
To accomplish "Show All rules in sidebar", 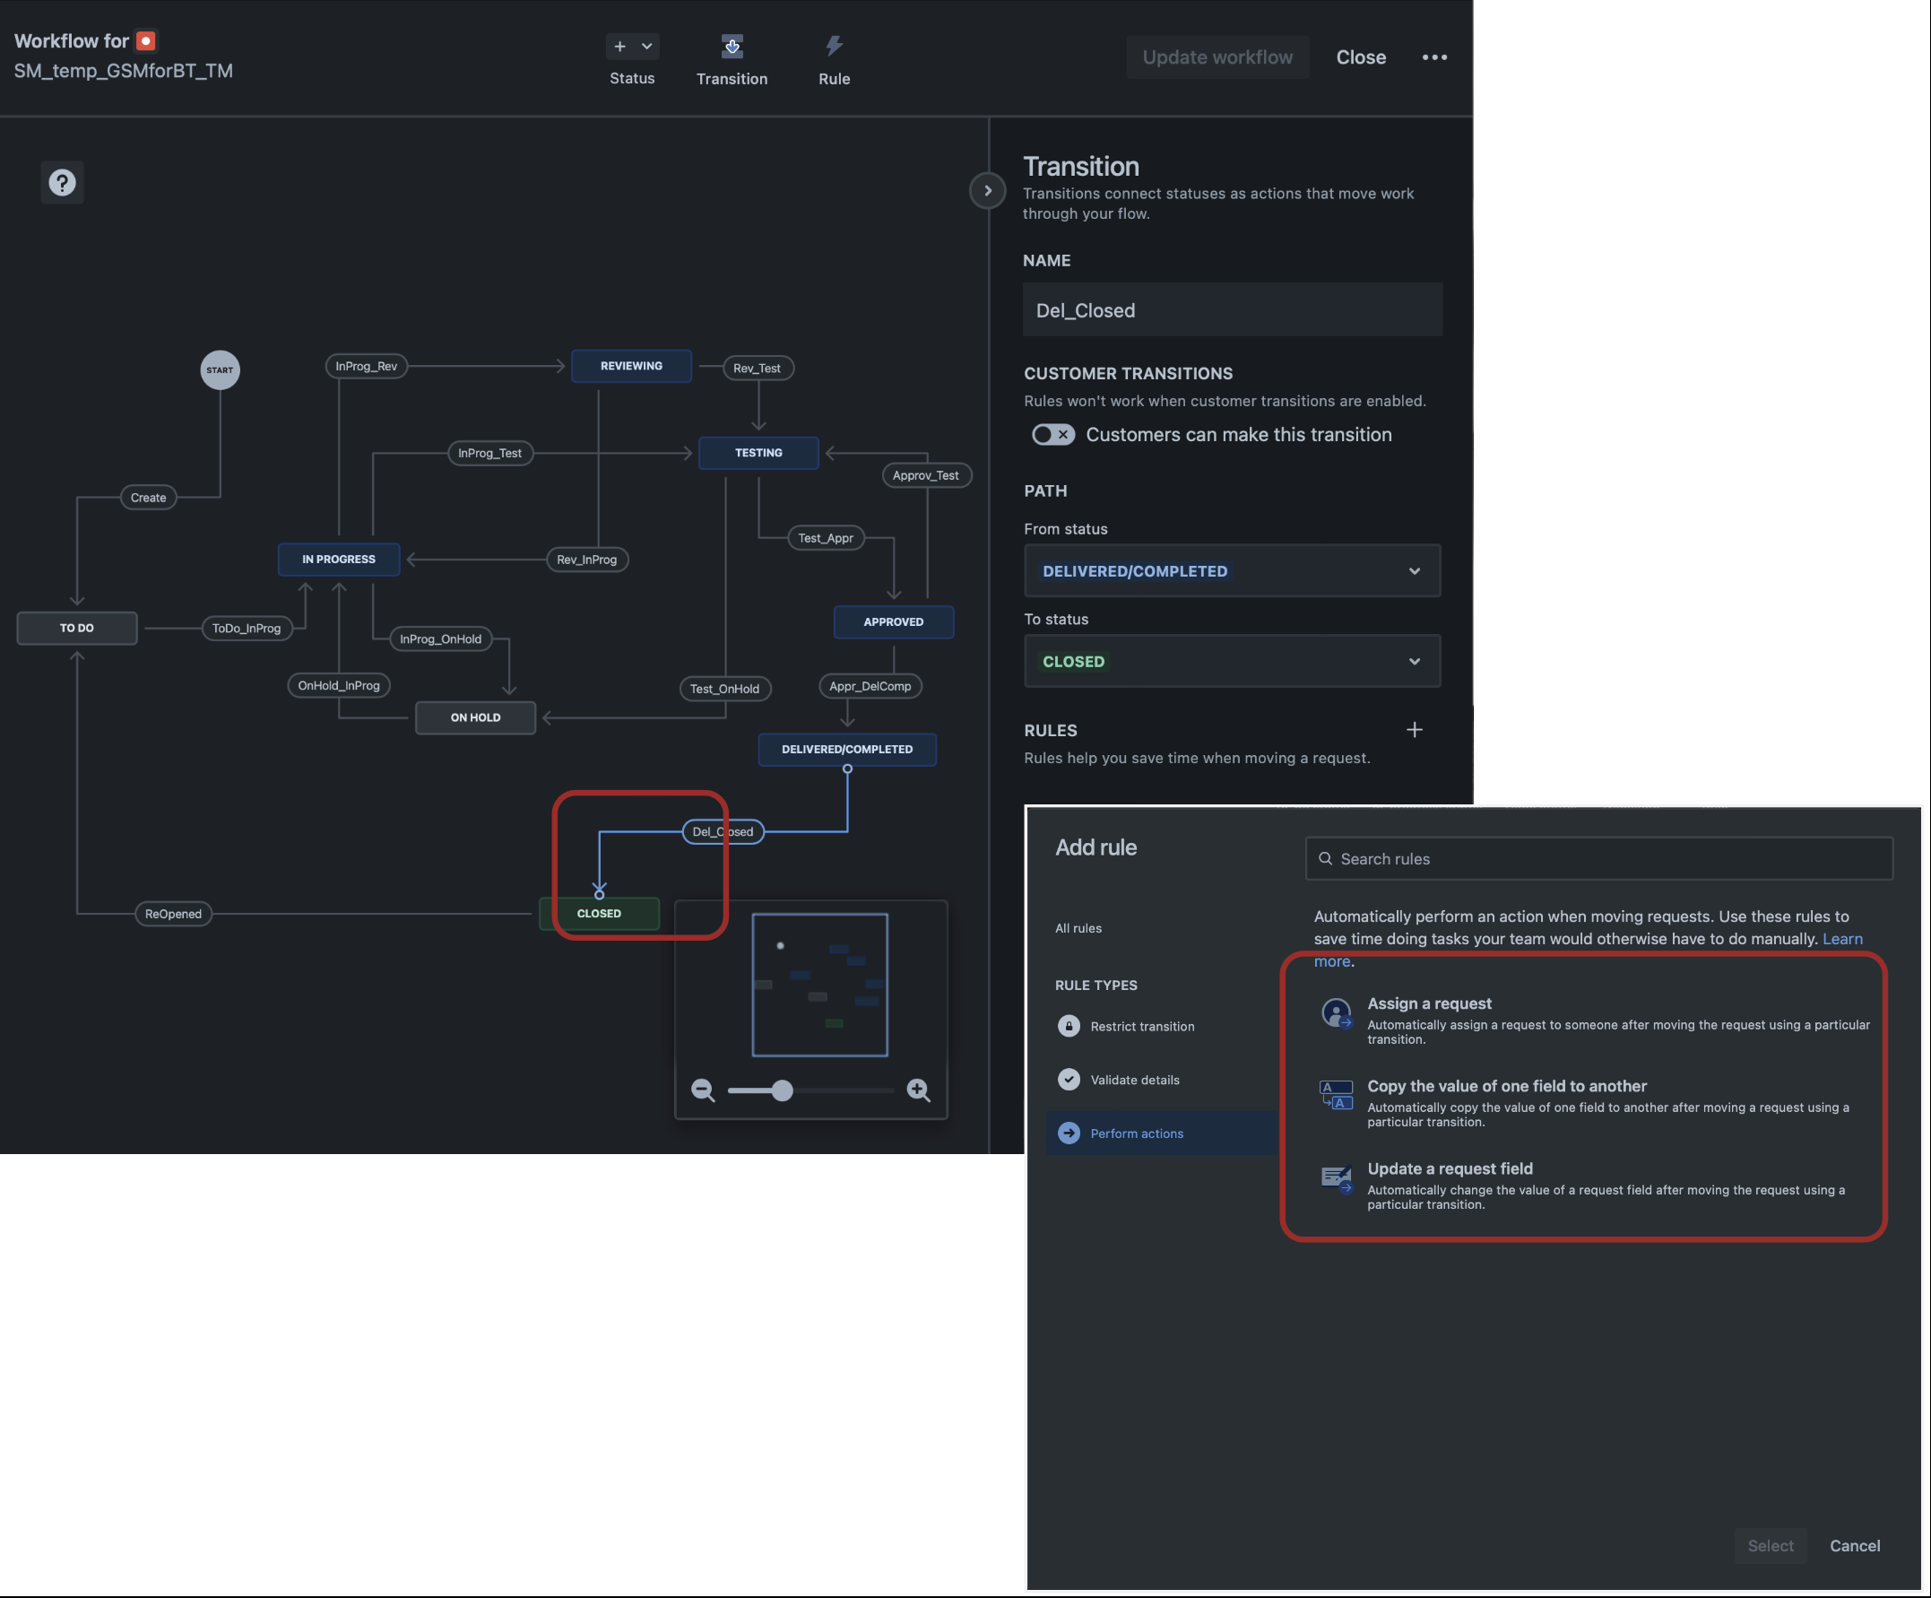I will pyautogui.click(x=1078, y=927).
